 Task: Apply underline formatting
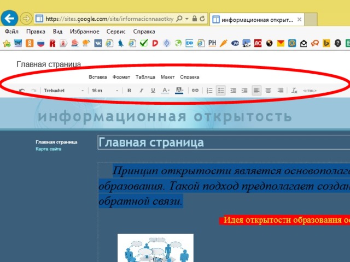pyautogui.click(x=153, y=91)
